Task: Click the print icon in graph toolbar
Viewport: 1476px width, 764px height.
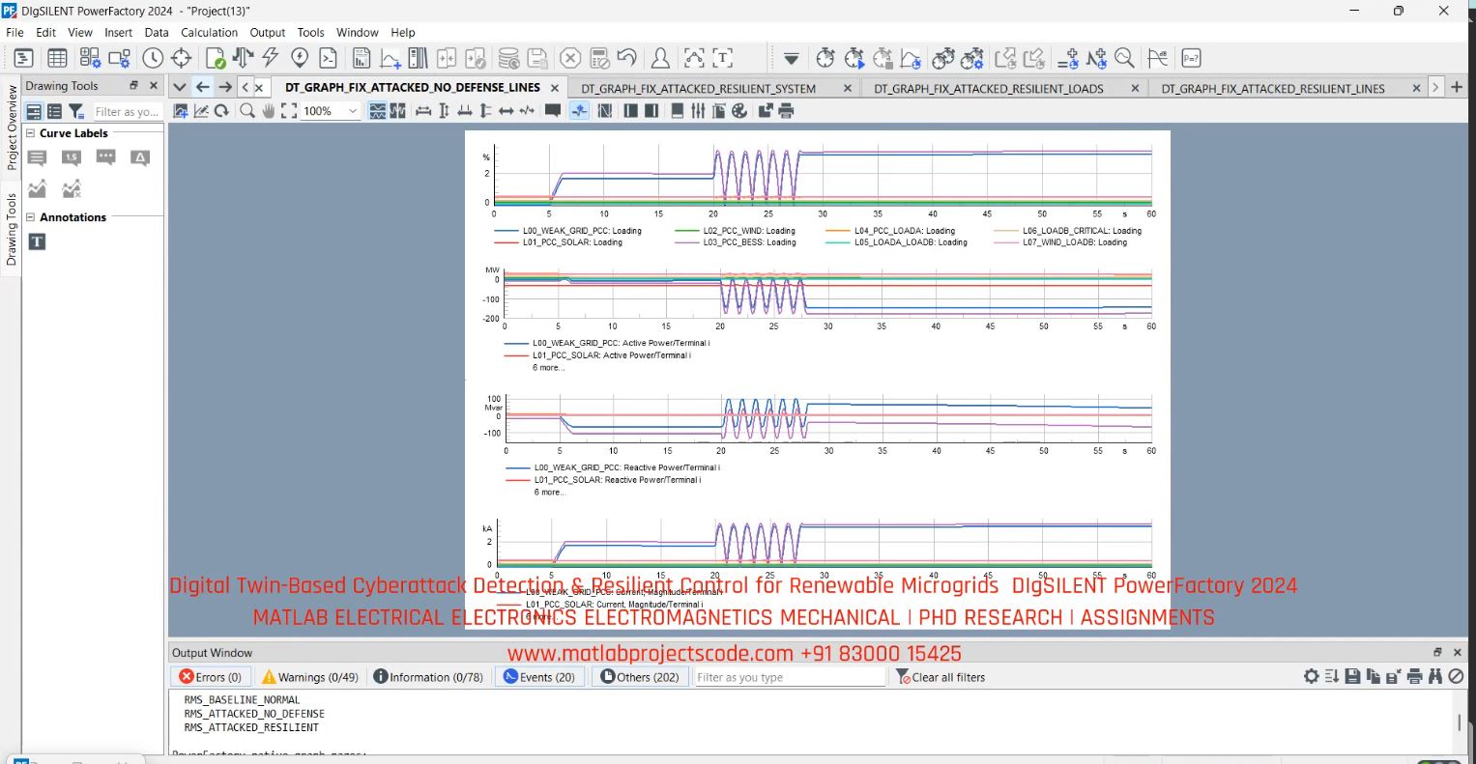Action: [786, 111]
